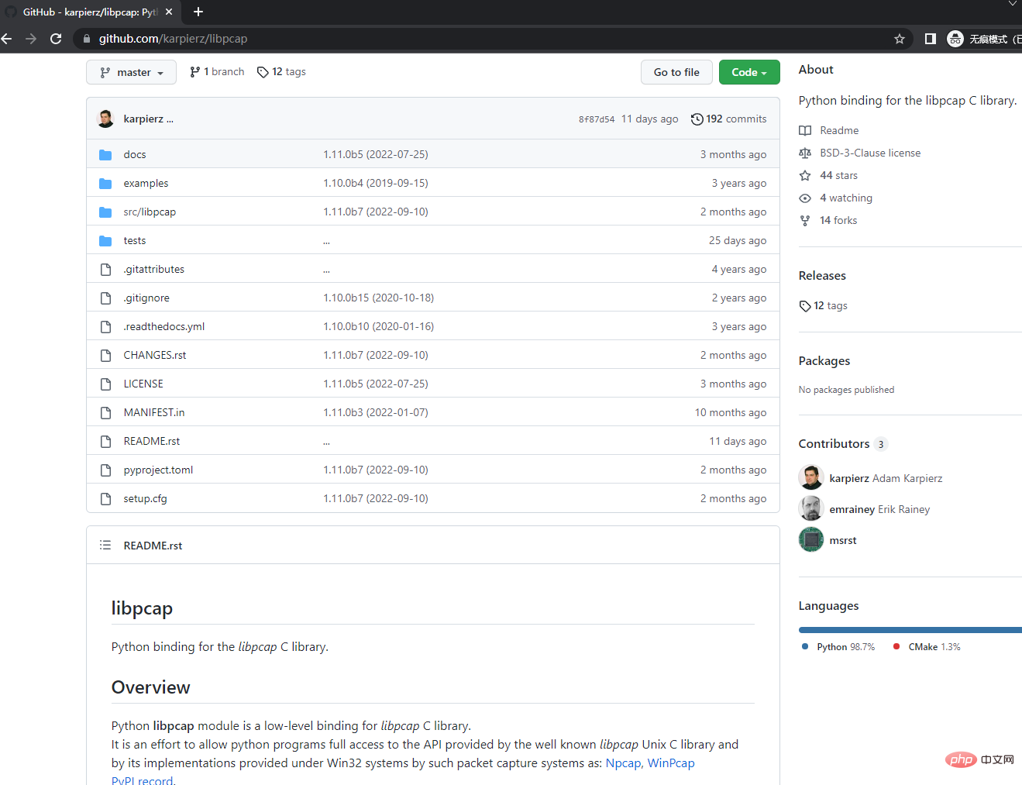Click the tag icon under Releases
Image resolution: width=1022 pixels, height=785 pixels.
tap(805, 306)
